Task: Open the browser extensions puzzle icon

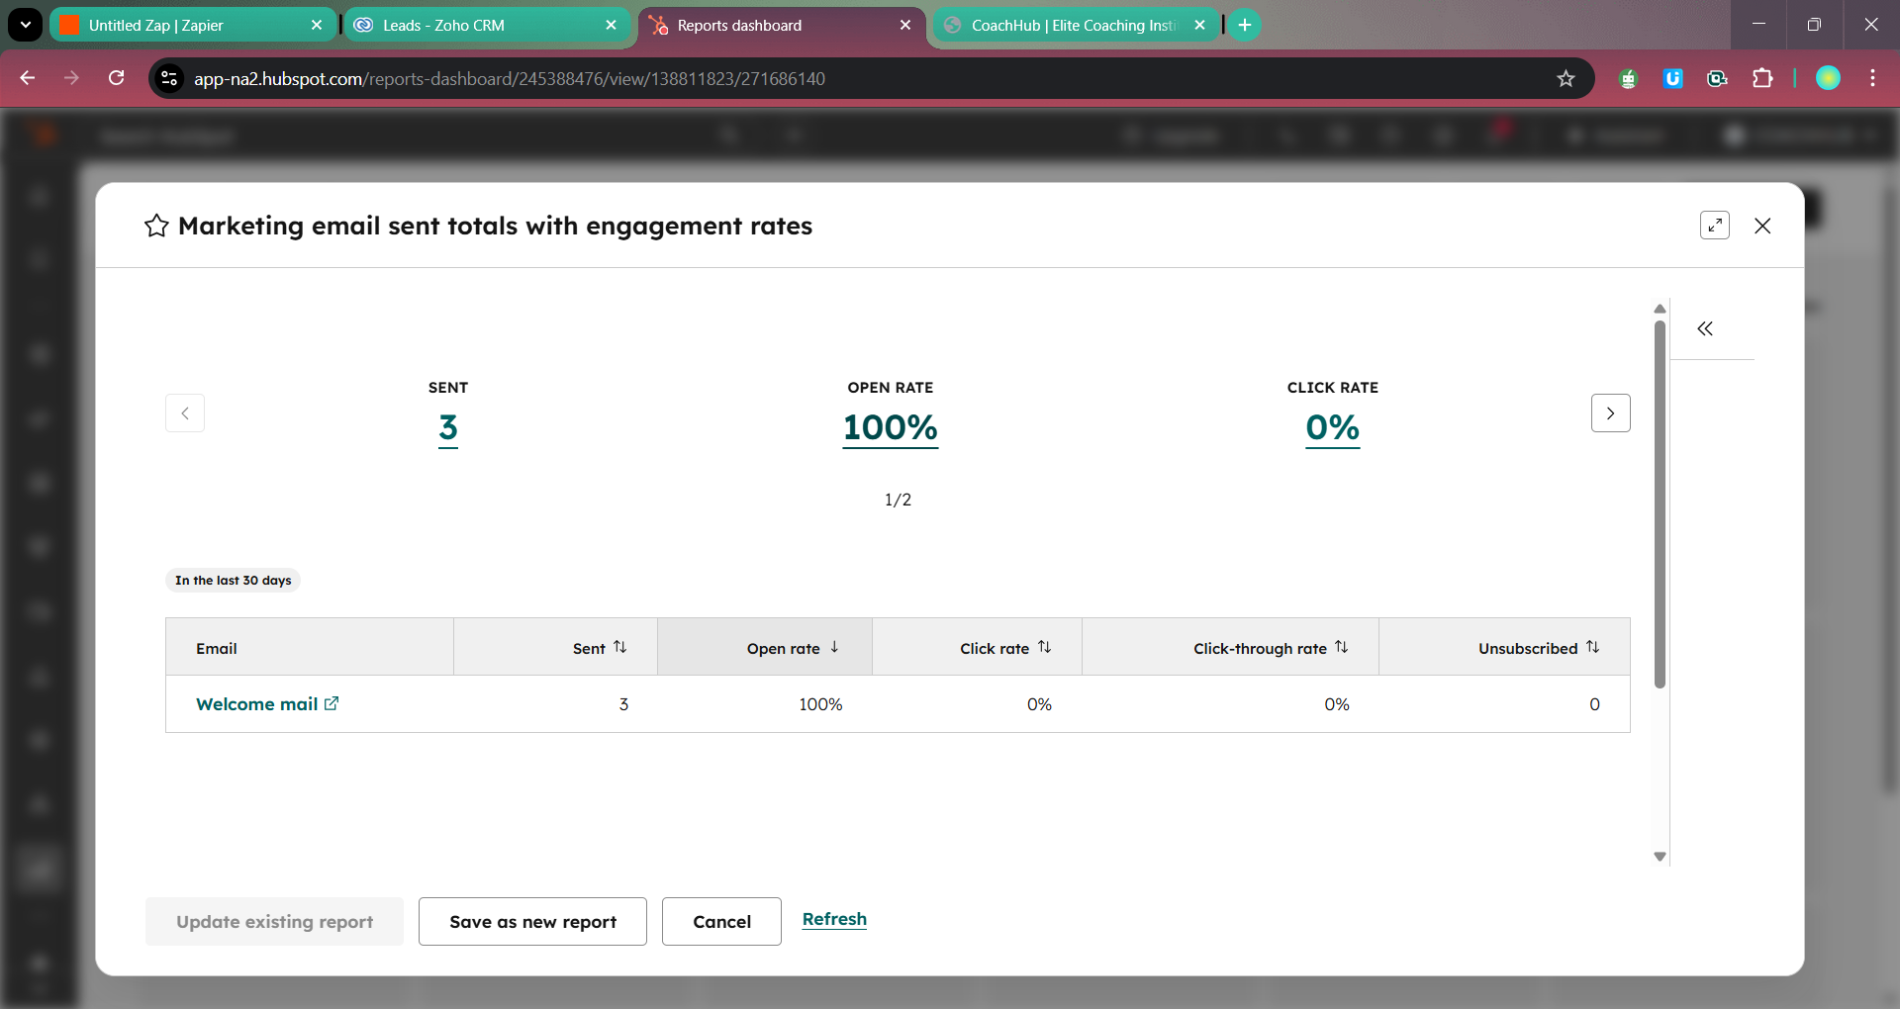Action: click(1762, 78)
